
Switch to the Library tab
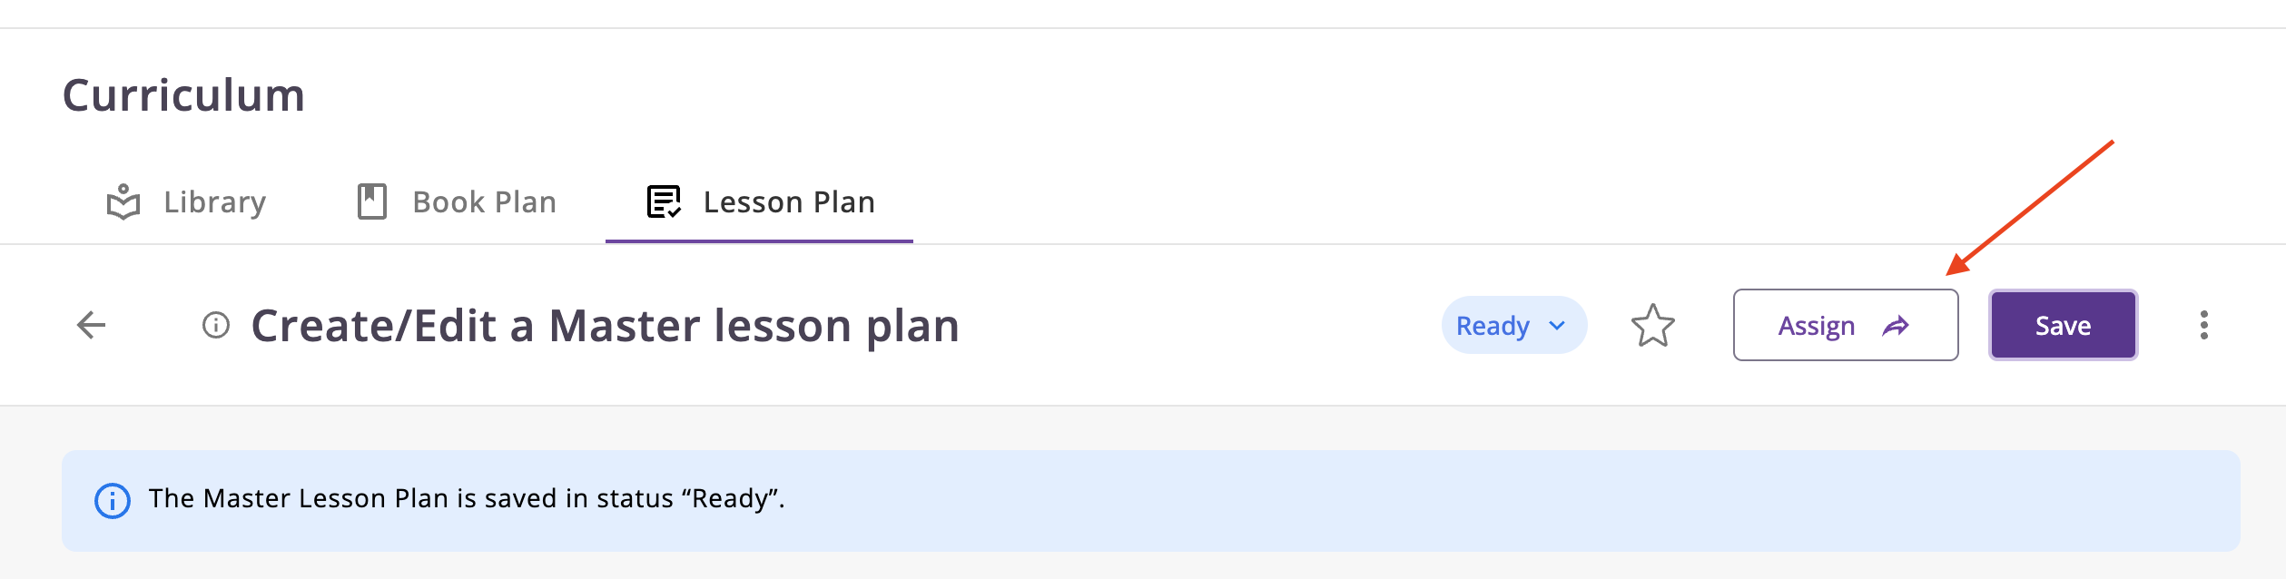point(214,201)
